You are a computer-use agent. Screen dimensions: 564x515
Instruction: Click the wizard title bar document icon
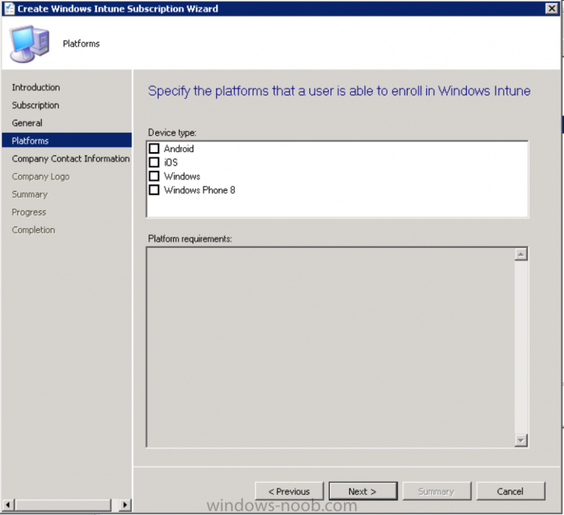click(9, 8)
